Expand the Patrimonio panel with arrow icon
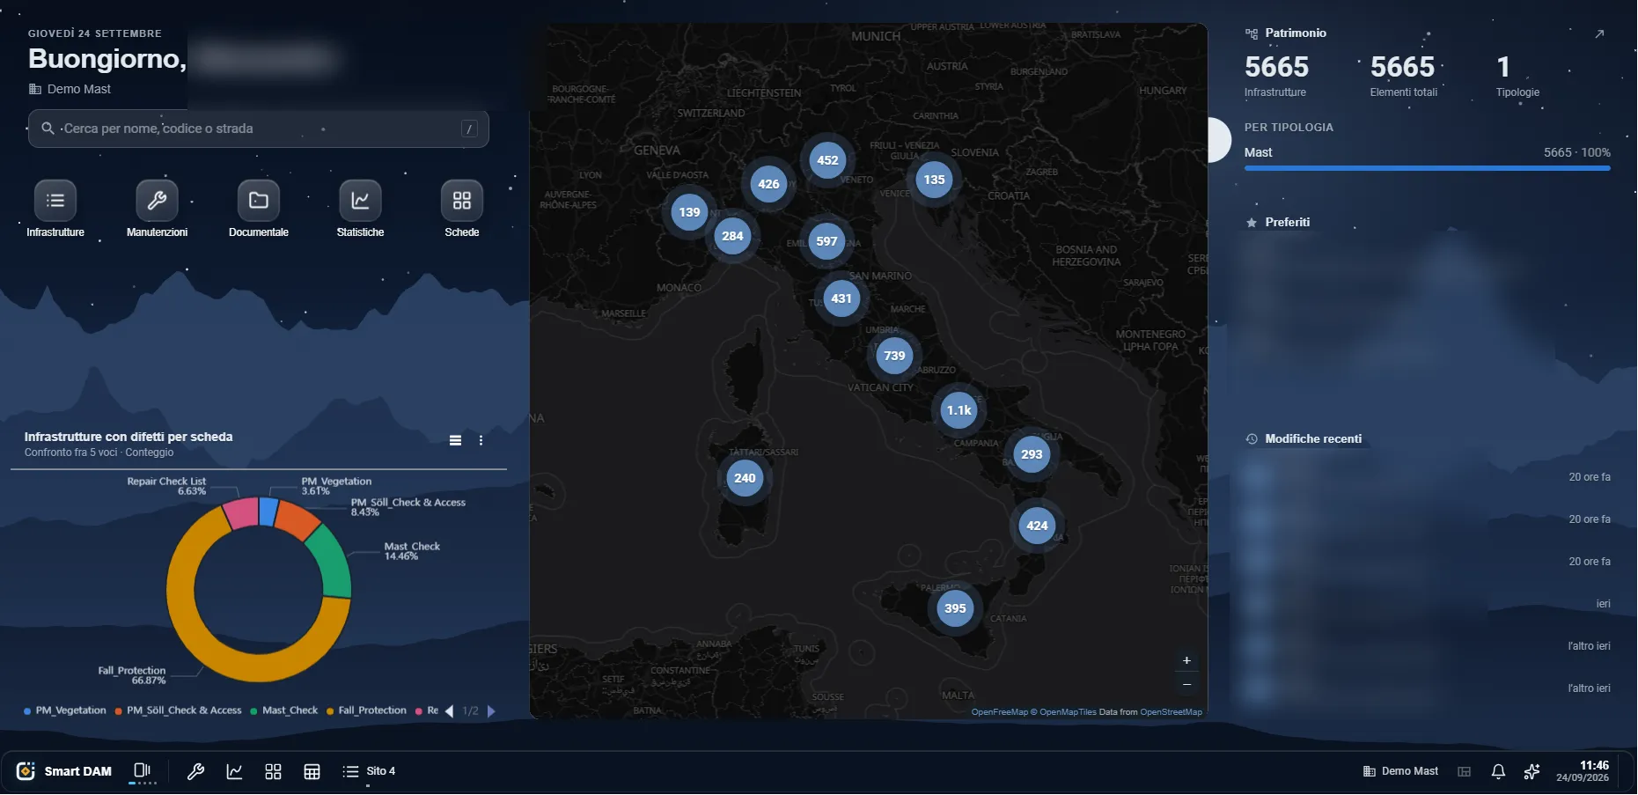Screen dimensions: 1638x795 click(x=1599, y=33)
